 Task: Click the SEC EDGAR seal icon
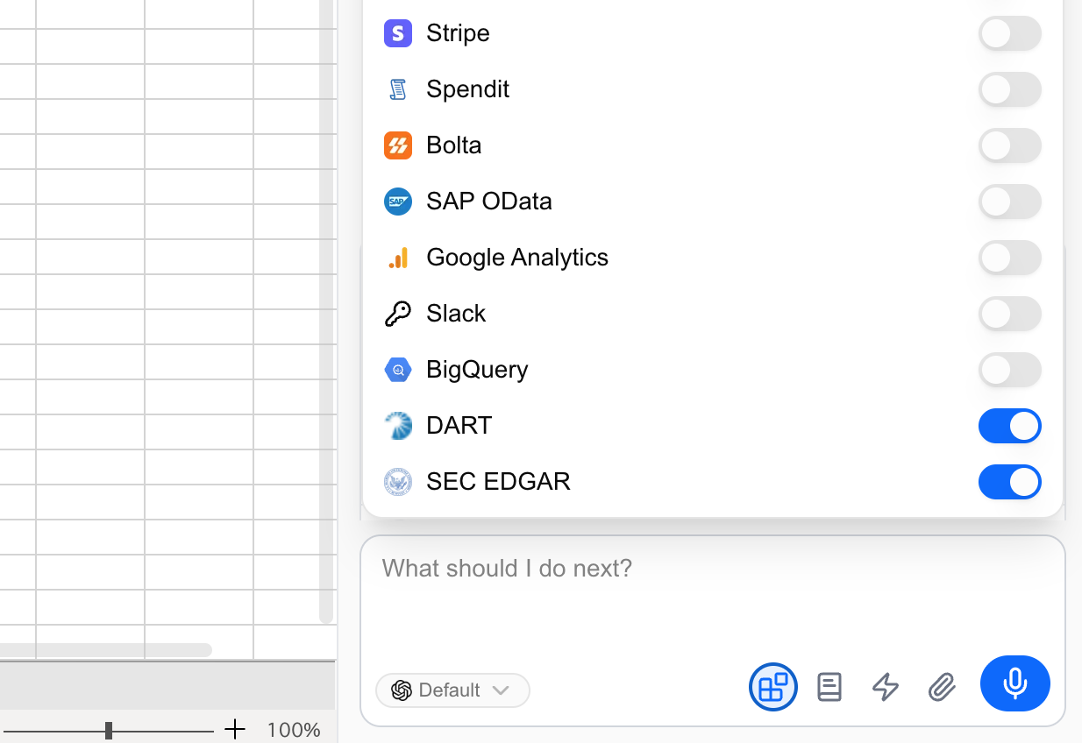[x=398, y=482]
